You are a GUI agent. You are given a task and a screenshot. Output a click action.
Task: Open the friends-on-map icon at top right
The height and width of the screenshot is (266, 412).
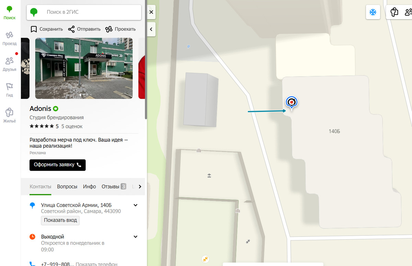408,12
